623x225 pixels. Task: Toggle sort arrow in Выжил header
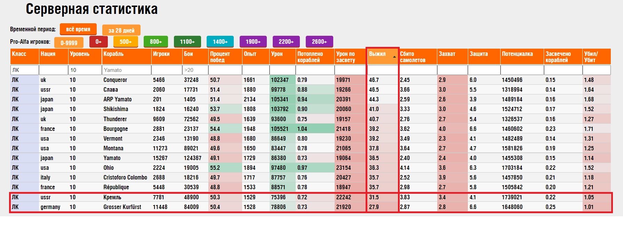tap(394, 57)
